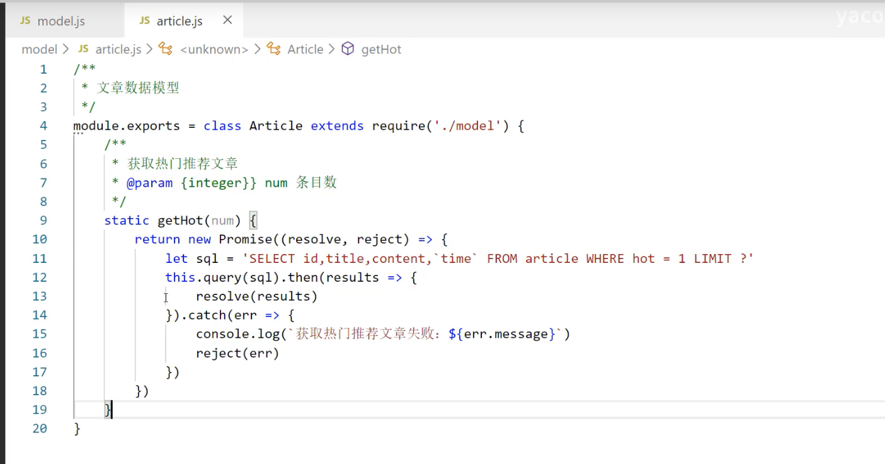Click line number 15 in the gutter
The width and height of the screenshot is (885, 464).
pos(39,334)
